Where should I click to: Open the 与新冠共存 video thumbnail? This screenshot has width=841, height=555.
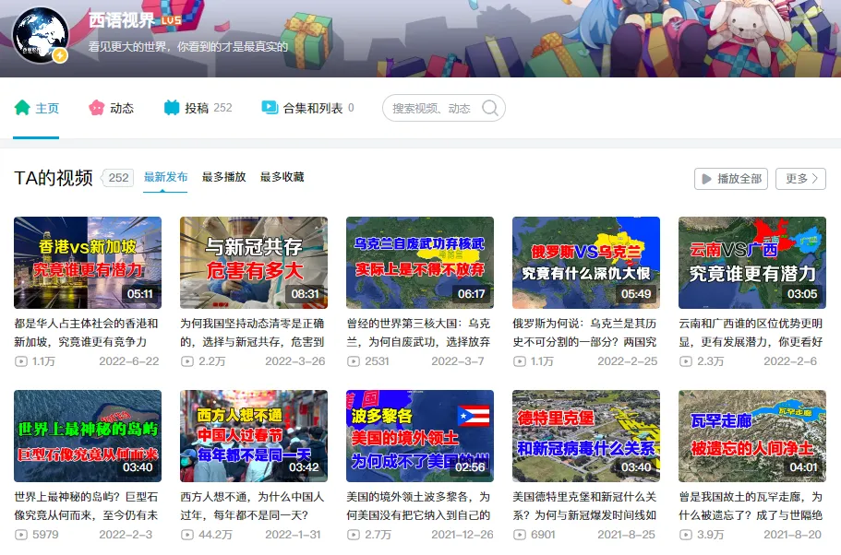pyautogui.click(x=254, y=262)
